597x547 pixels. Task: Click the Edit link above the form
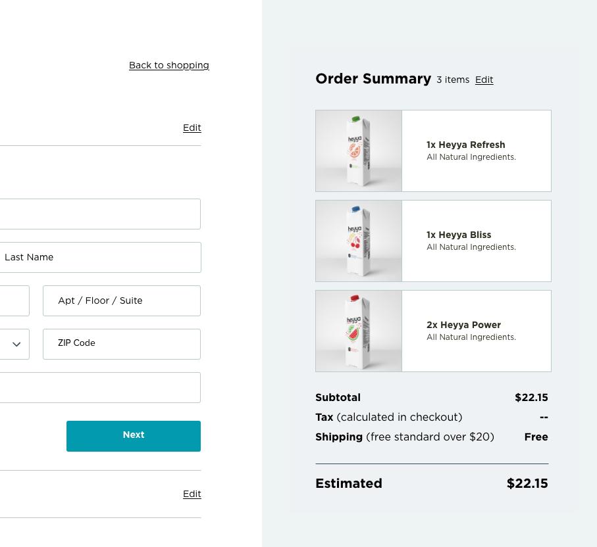point(192,128)
